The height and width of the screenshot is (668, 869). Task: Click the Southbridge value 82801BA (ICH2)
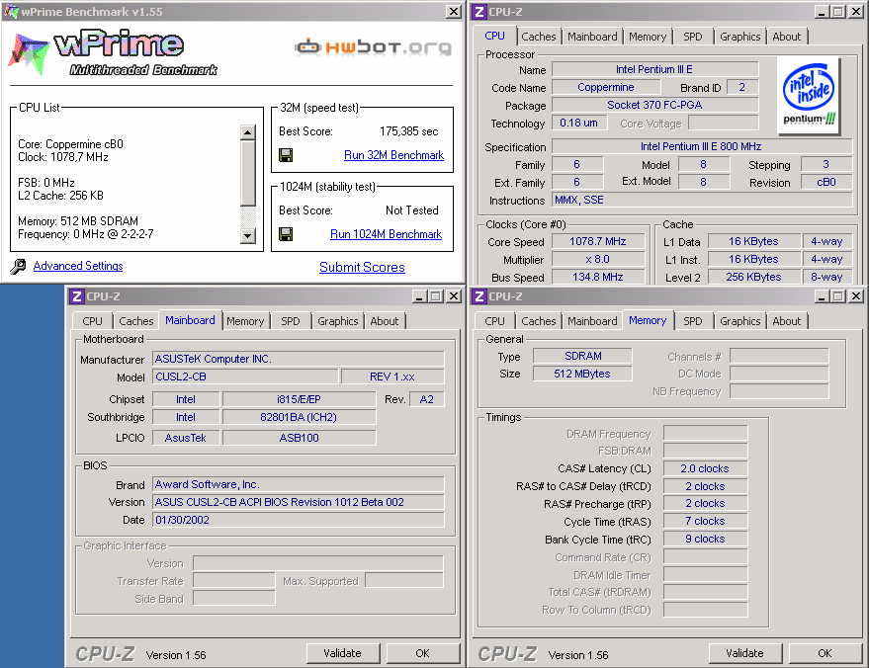click(x=299, y=417)
